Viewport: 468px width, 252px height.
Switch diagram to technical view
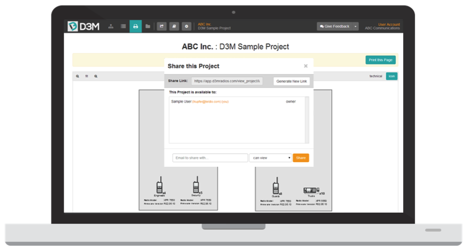pyautogui.click(x=376, y=76)
